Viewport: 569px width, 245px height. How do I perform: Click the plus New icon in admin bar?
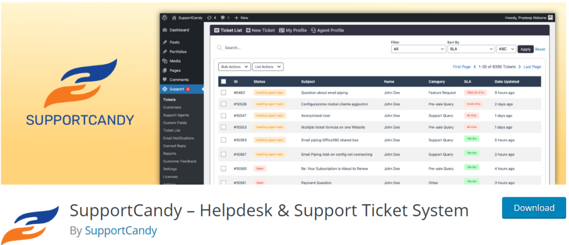[237, 17]
